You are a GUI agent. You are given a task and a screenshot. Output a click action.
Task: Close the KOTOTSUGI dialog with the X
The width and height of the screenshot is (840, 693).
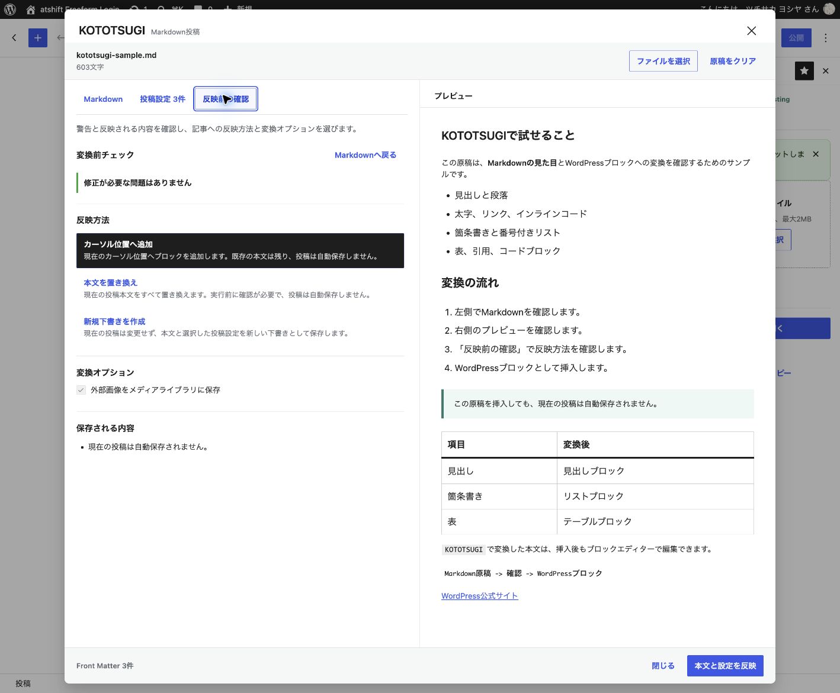[751, 31]
